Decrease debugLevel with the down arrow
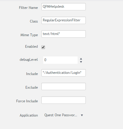This screenshot has width=123, height=129. click(81, 62)
